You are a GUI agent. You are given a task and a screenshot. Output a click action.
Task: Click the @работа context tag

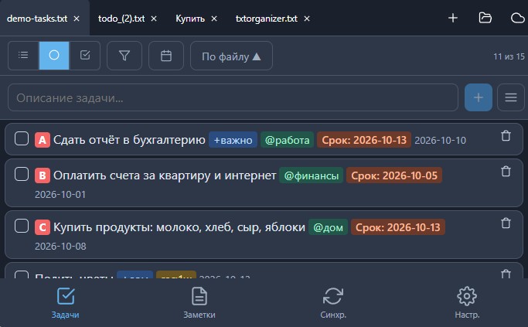[x=288, y=140]
